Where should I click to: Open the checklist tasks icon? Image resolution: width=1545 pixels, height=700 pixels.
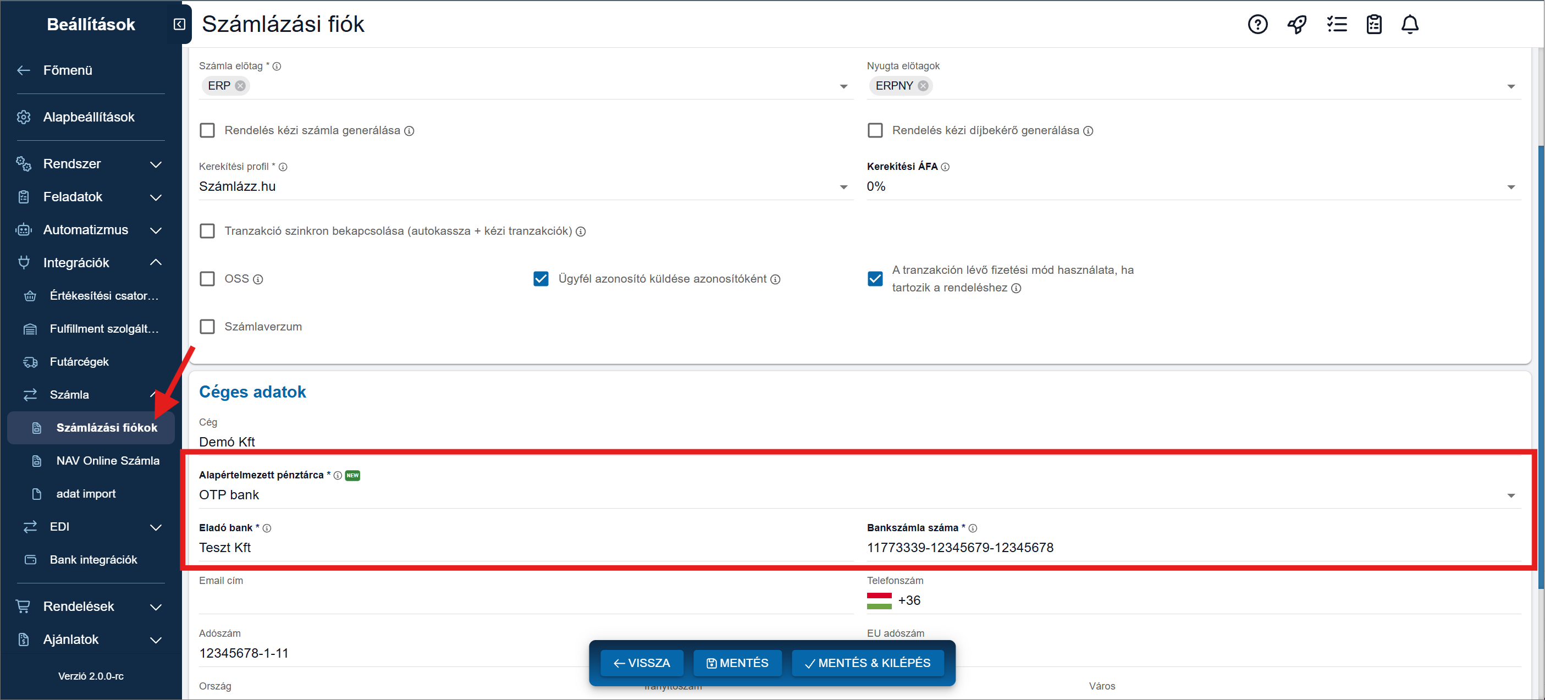[x=1336, y=25]
